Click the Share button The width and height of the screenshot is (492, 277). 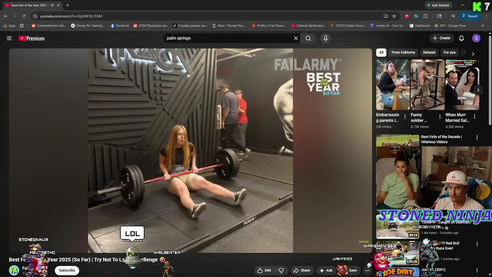302,270
